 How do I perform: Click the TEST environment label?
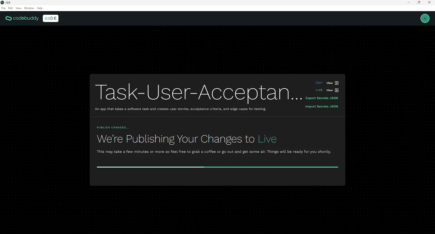click(319, 83)
